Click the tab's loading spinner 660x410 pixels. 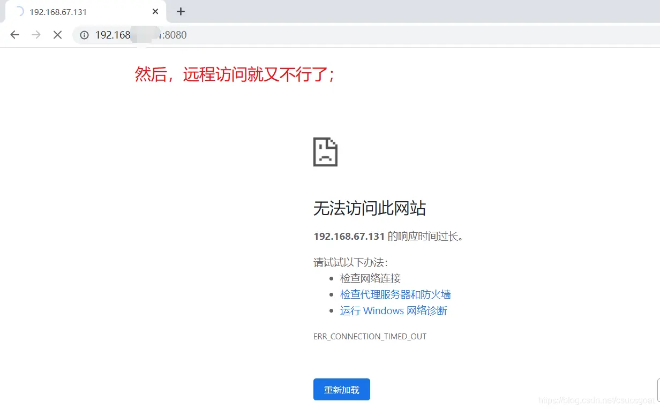(x=19, y=11)
